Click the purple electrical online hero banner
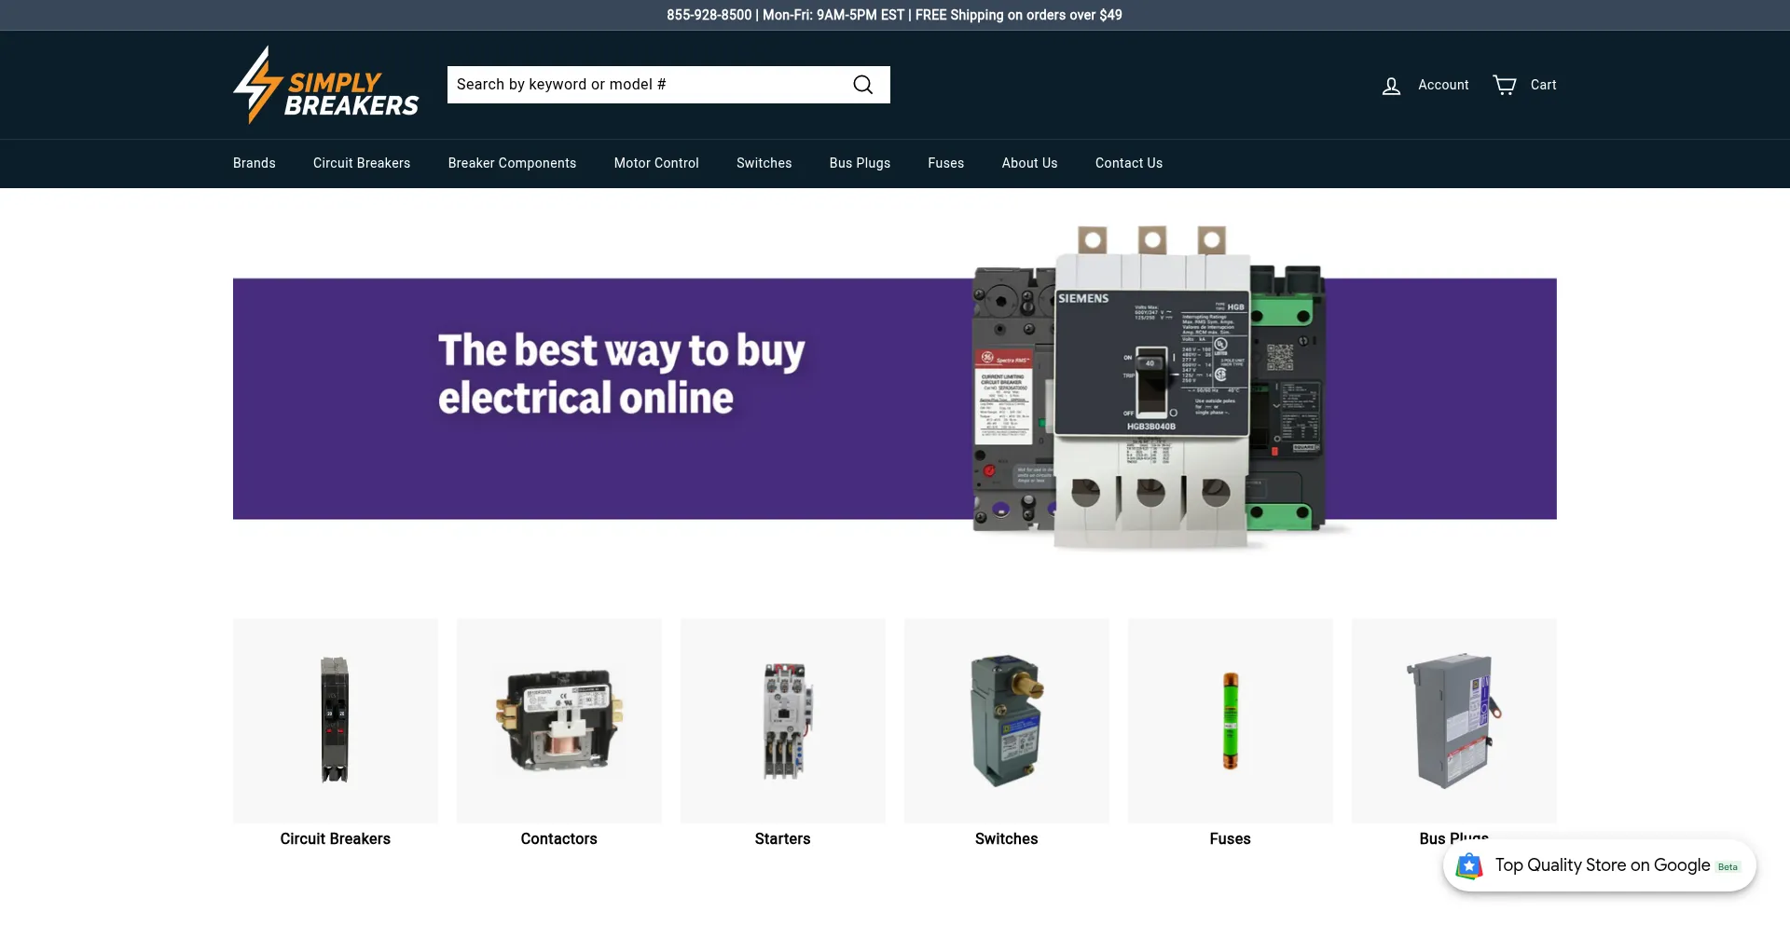 pyautogui.click(x=895, y=399)
